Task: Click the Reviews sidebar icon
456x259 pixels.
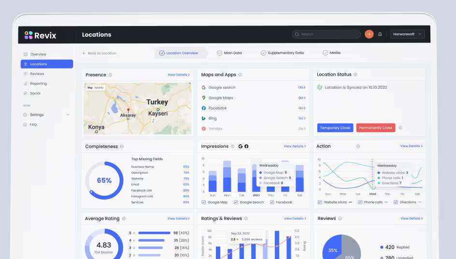Action: click(x=26, y=74)
